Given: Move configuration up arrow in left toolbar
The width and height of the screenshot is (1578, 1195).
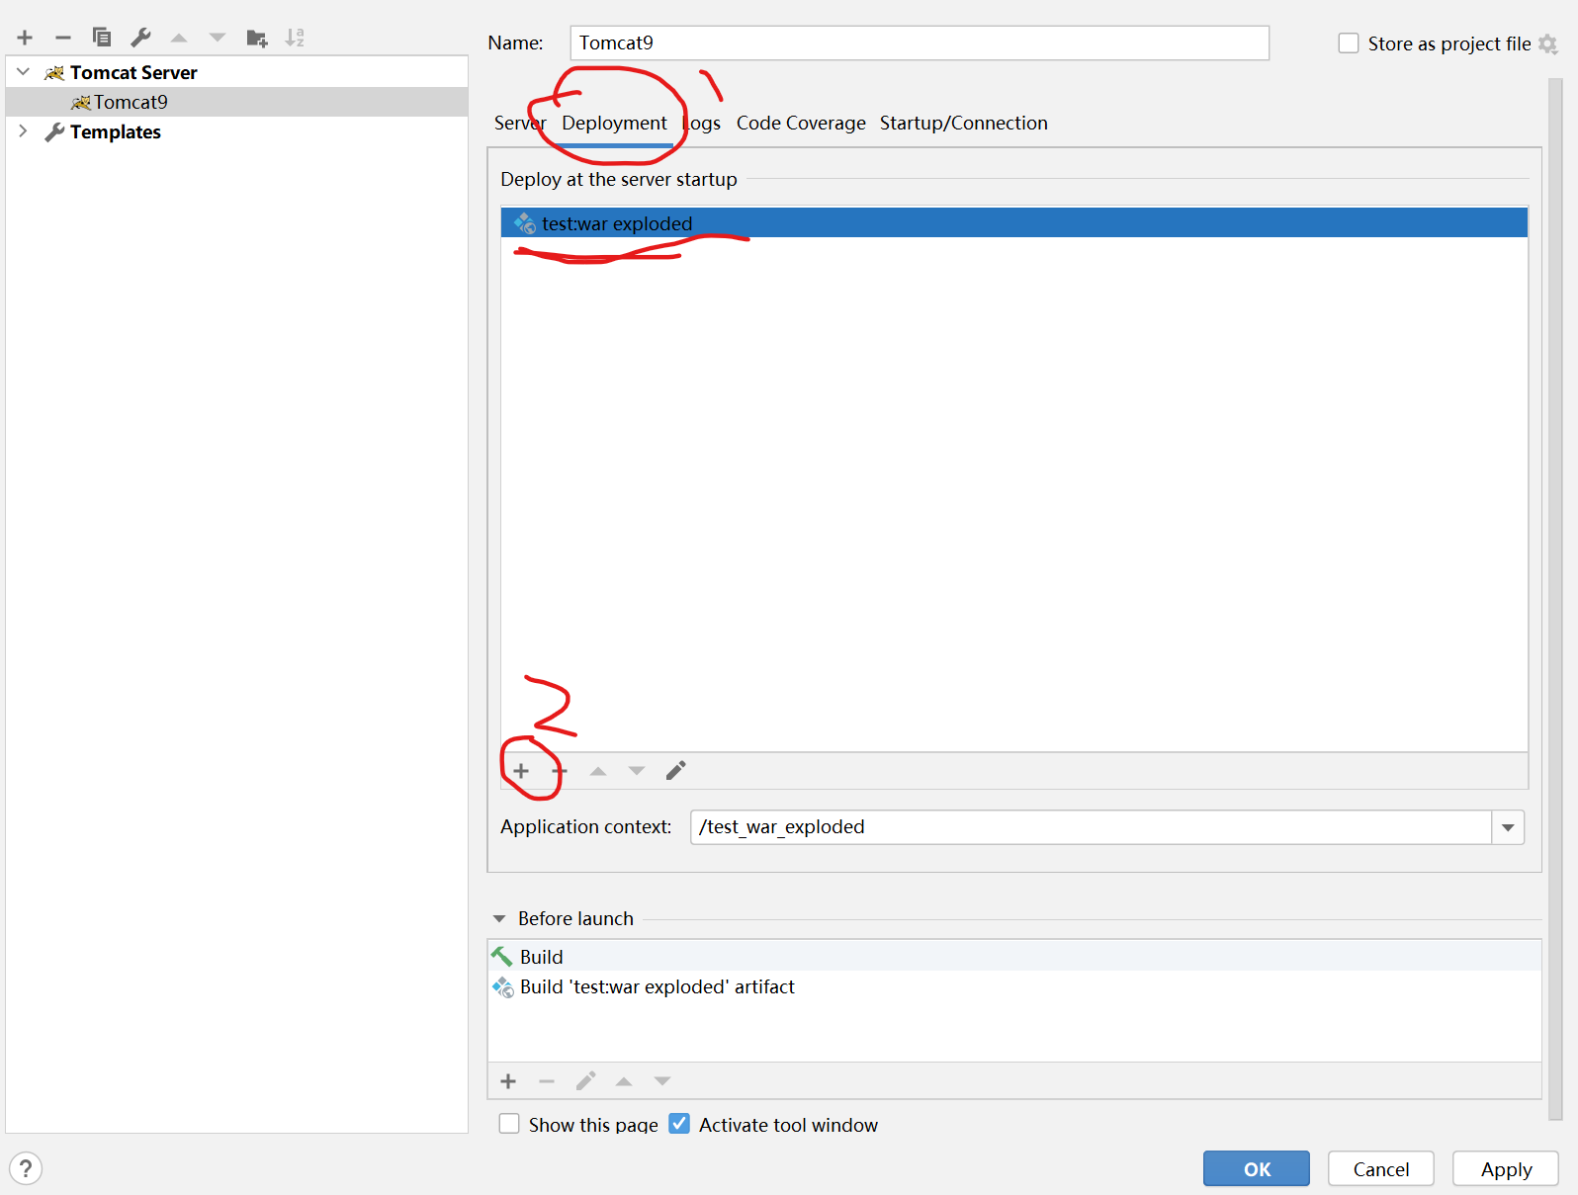Looking at the screenshot, I should pos(179,38).
